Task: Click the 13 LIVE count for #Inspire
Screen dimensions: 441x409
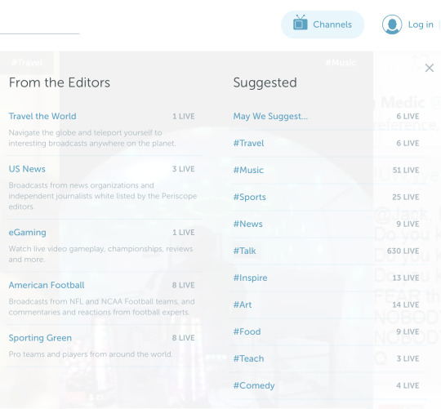Action: (406, 278)
